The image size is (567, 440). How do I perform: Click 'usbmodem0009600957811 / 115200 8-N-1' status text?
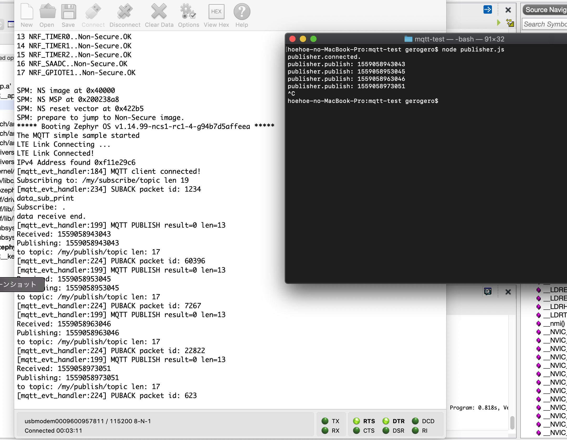pos(88,421)
